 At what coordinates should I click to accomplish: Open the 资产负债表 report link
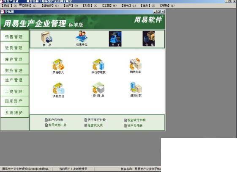(x=133, y=126)
